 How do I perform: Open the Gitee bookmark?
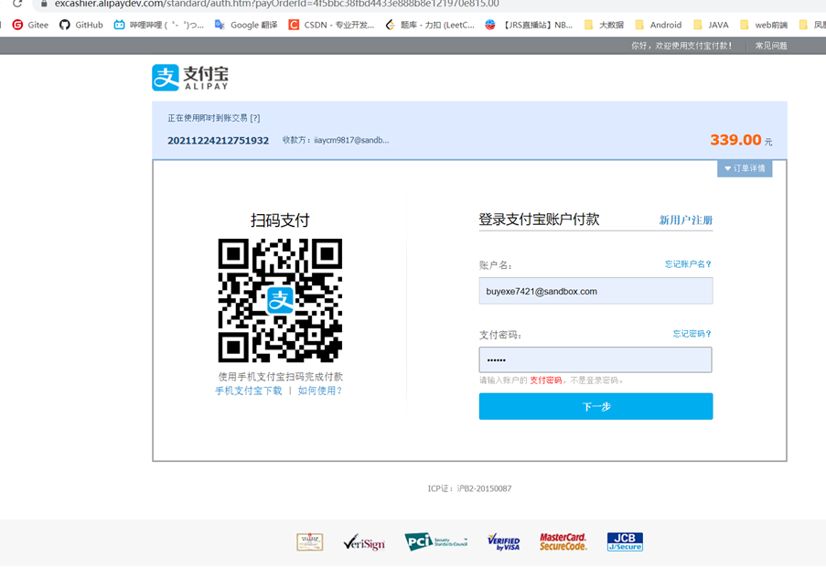click(x=30, y=25)
